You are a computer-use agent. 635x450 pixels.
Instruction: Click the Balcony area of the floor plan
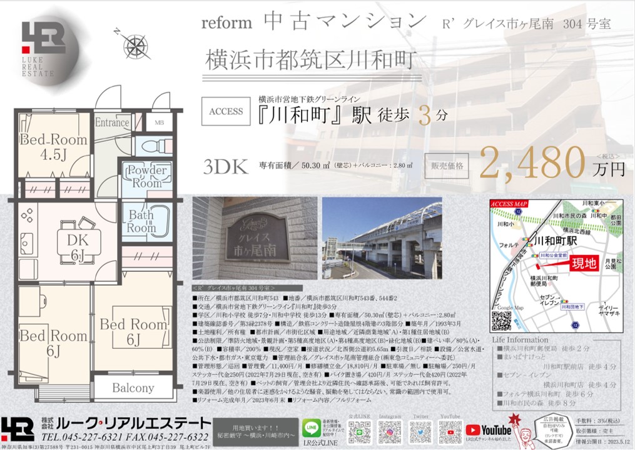[132, 388]
